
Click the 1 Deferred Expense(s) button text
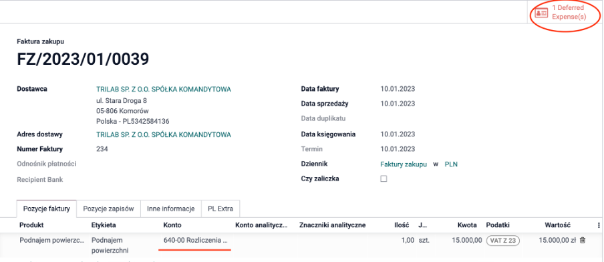click(569, 12)
